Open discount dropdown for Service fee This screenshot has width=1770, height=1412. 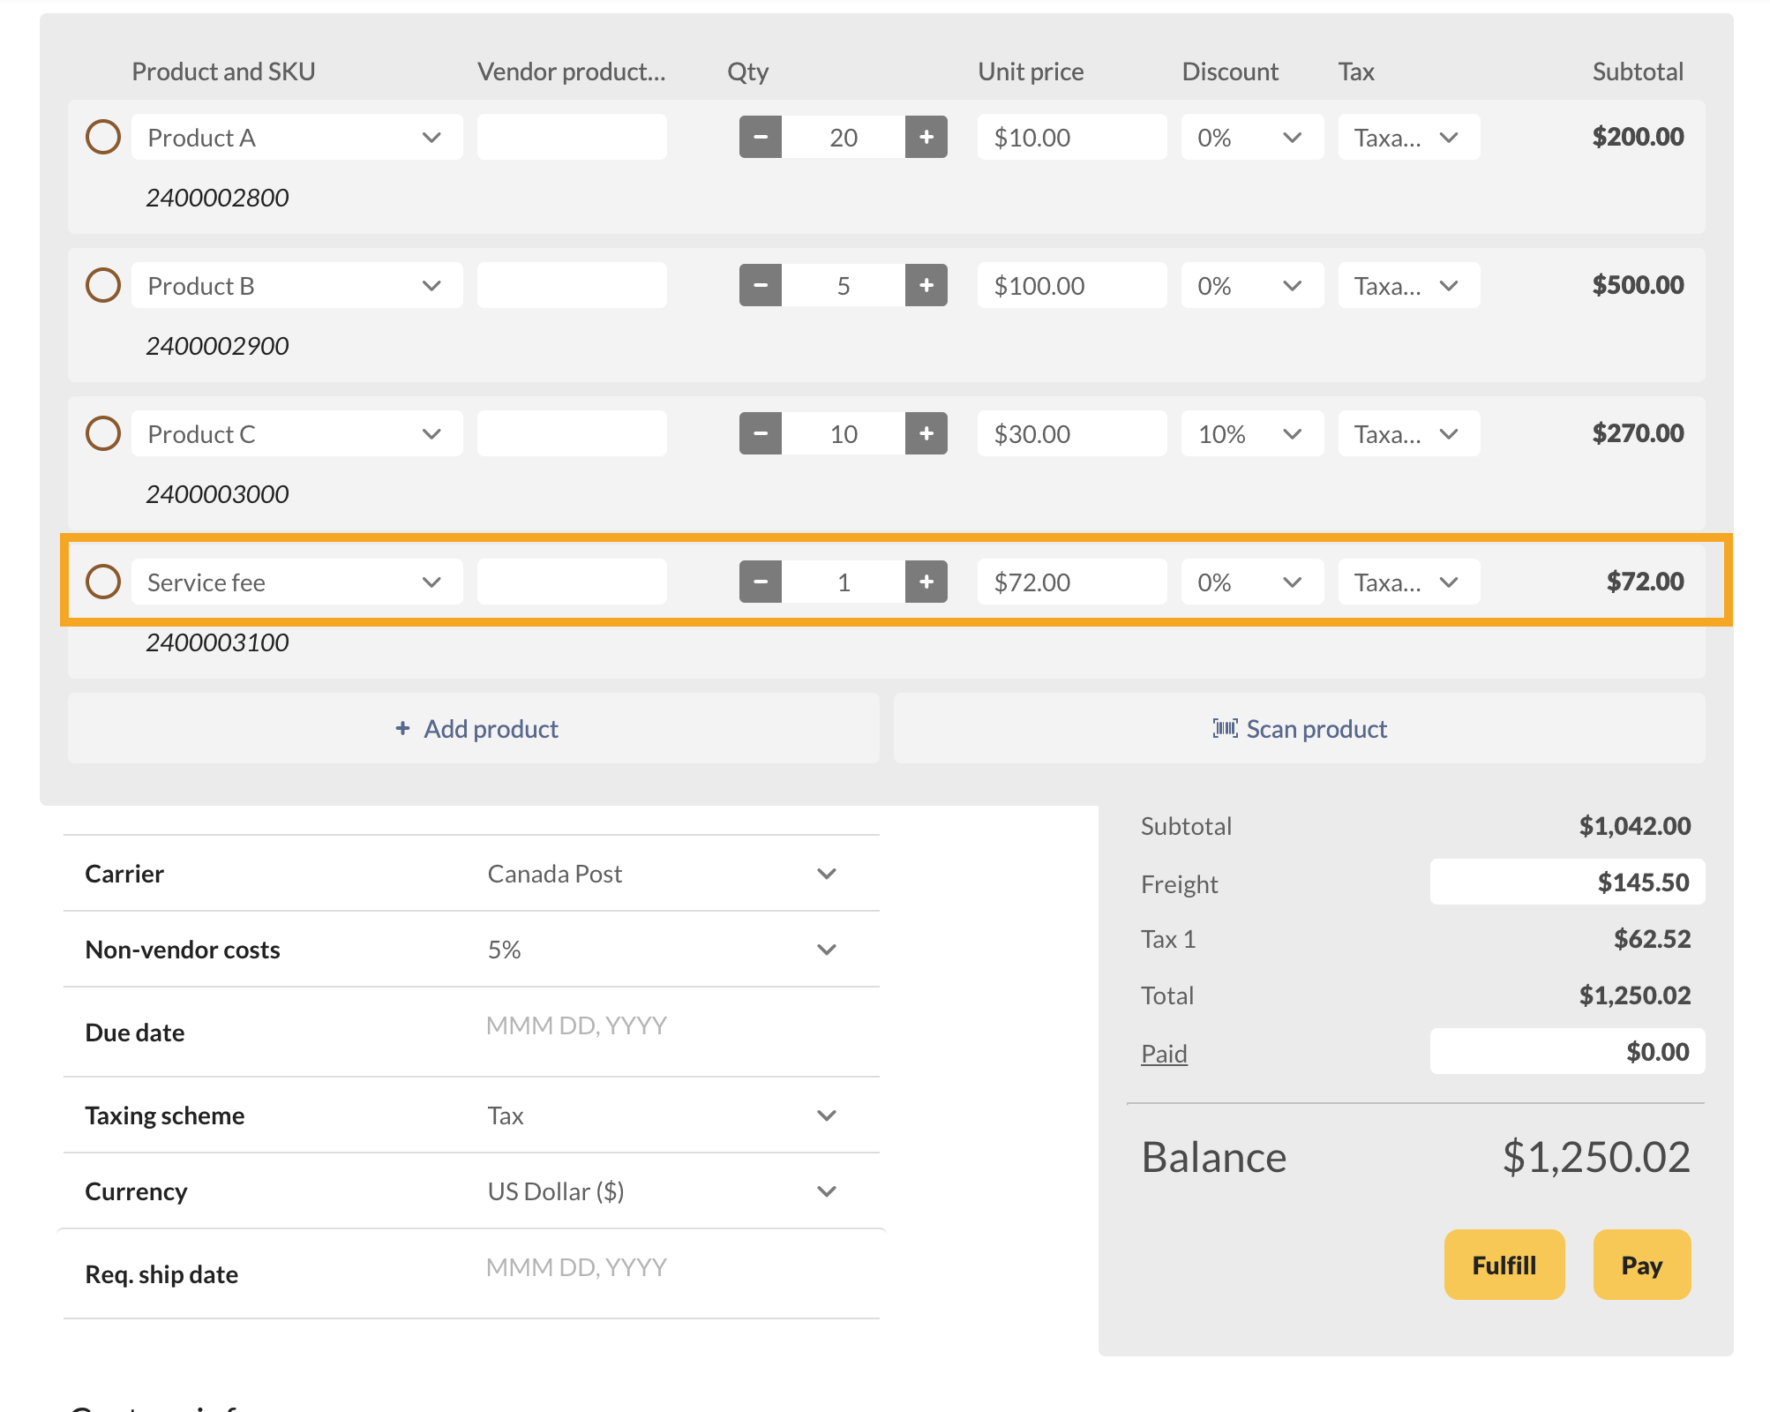click(x=1252, y=582)
